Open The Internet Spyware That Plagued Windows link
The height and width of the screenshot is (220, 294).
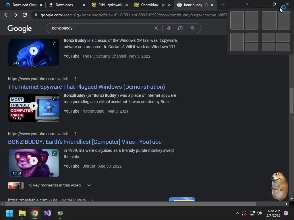pyautogui.click(x=86, y=87)
